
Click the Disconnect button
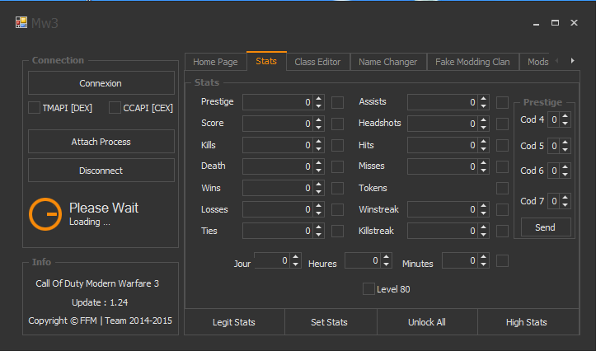click(x=101, y=171)
